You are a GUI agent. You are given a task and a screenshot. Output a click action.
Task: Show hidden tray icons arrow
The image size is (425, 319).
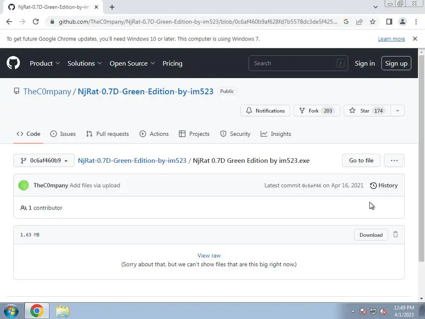(353, 312)
